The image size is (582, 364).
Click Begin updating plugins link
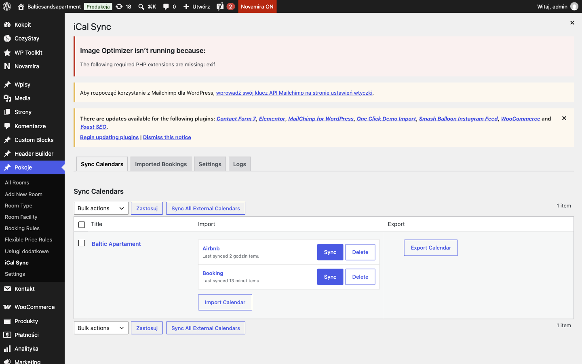[109, 138]
